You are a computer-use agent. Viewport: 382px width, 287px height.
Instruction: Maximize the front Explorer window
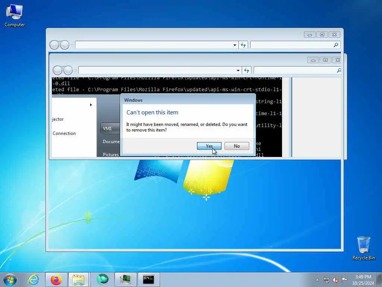coord(325,60)
